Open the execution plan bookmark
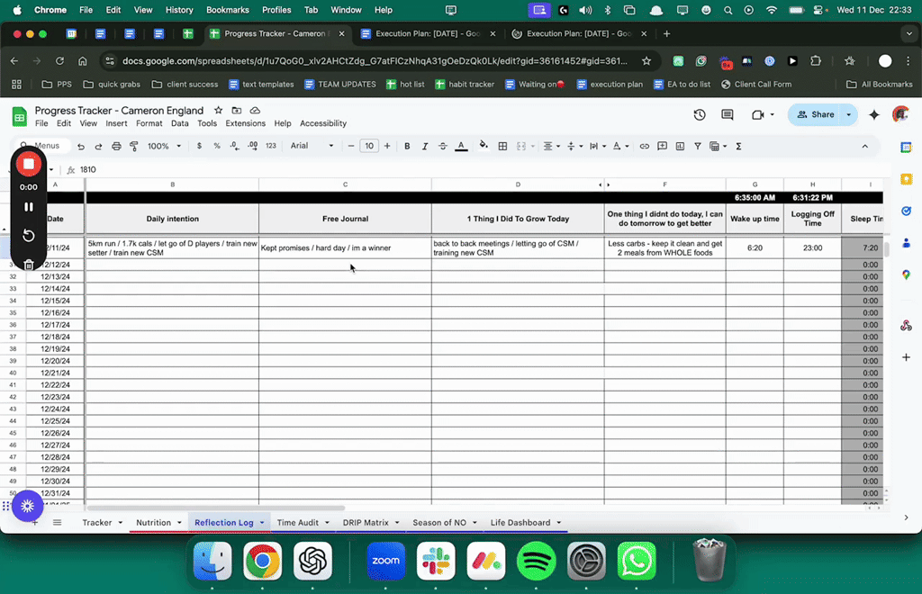This screenshot has height=594, width=922. [610, 84]
